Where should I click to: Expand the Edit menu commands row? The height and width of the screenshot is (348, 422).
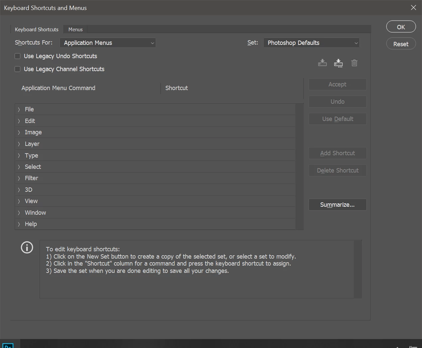coord(155,121)
